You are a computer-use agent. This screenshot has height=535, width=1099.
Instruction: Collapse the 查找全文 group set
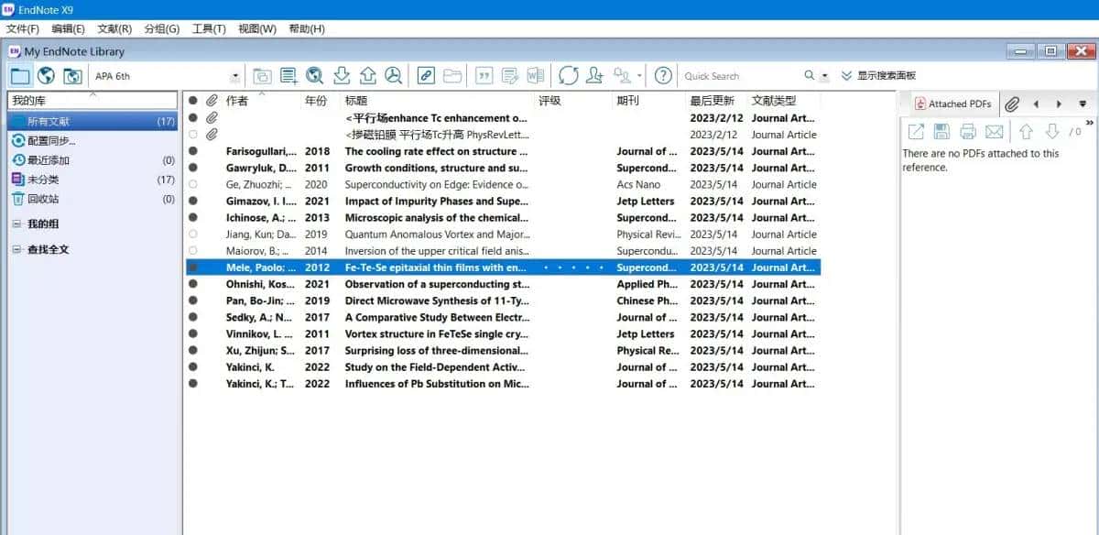click(17, 249)
